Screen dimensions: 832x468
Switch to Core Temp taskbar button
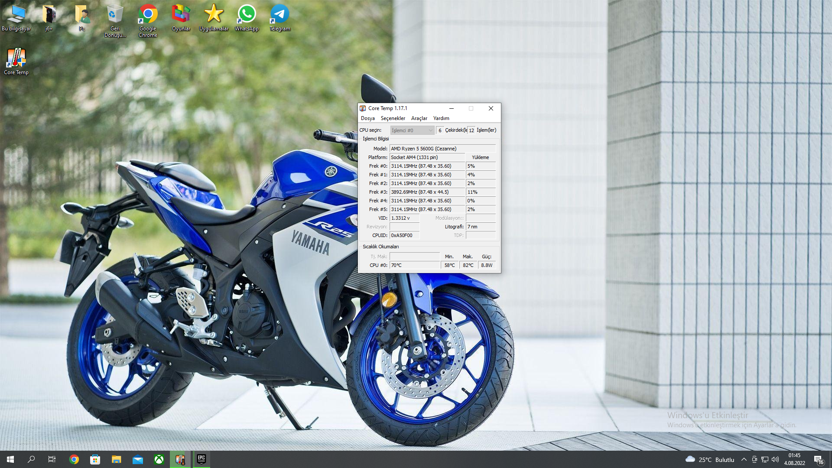pos(180,459)
